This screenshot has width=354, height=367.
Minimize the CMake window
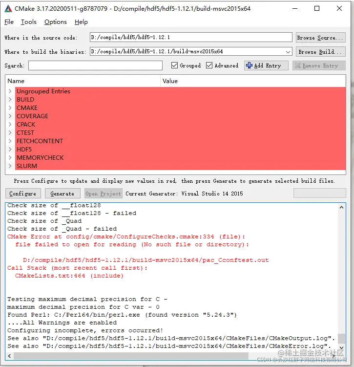[295, 9]
